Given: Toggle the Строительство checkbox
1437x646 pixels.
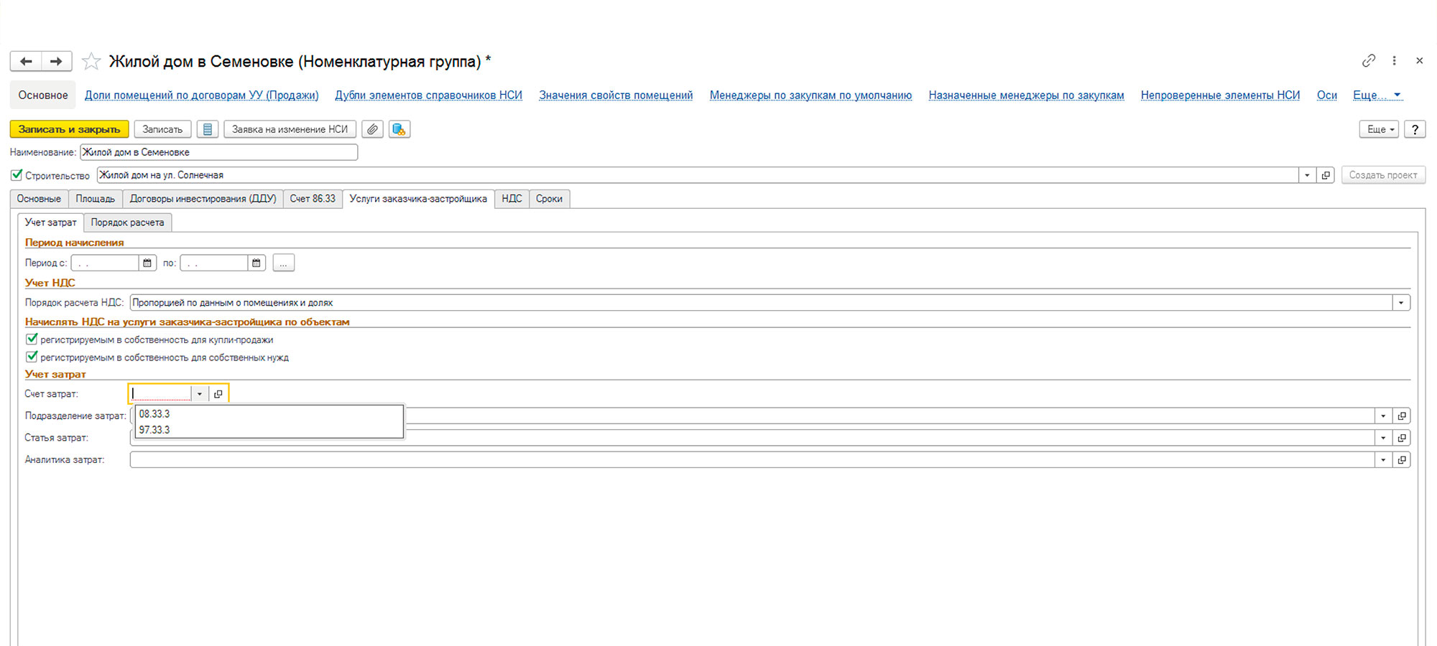Looking at the screenshot, I should (17, 175).
